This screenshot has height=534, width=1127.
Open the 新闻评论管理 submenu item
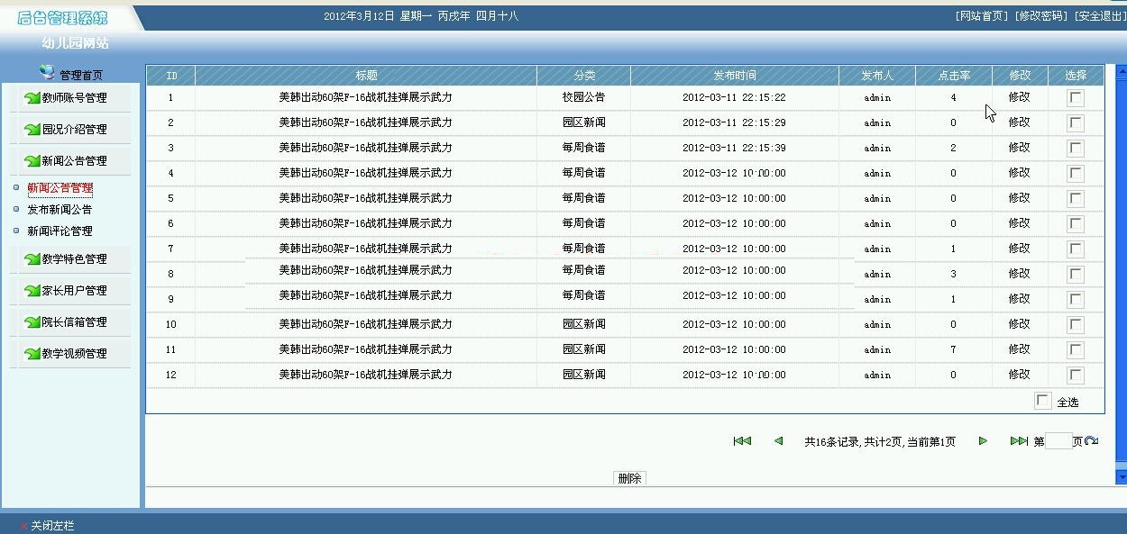pos(60,231)
